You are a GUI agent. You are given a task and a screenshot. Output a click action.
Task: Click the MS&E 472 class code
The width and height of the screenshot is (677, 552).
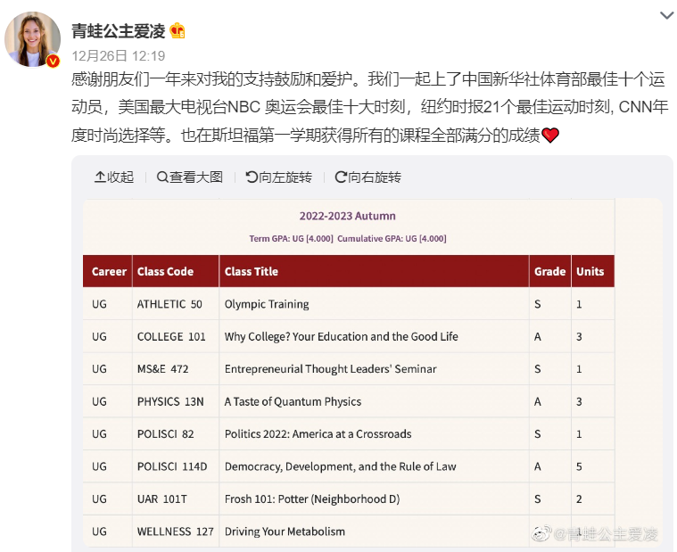coord(162,369)
